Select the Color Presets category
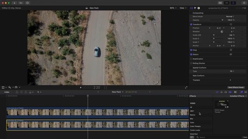The width and height of the screenshot is (248, 139). click(195, 126)
